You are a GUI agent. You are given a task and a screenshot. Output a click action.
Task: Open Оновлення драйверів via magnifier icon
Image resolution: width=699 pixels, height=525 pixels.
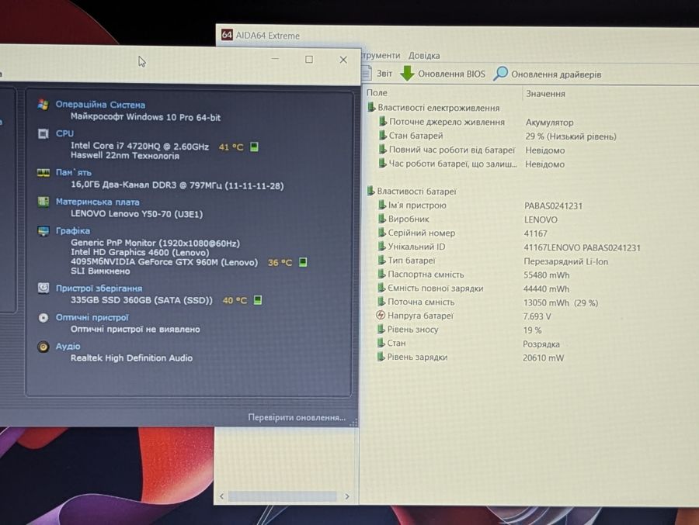500,74
